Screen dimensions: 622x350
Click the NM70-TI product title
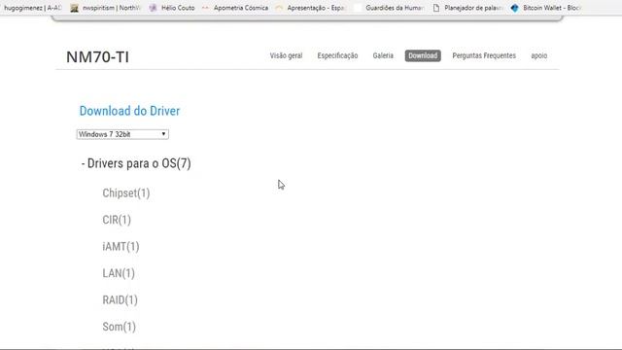point(97,56)
